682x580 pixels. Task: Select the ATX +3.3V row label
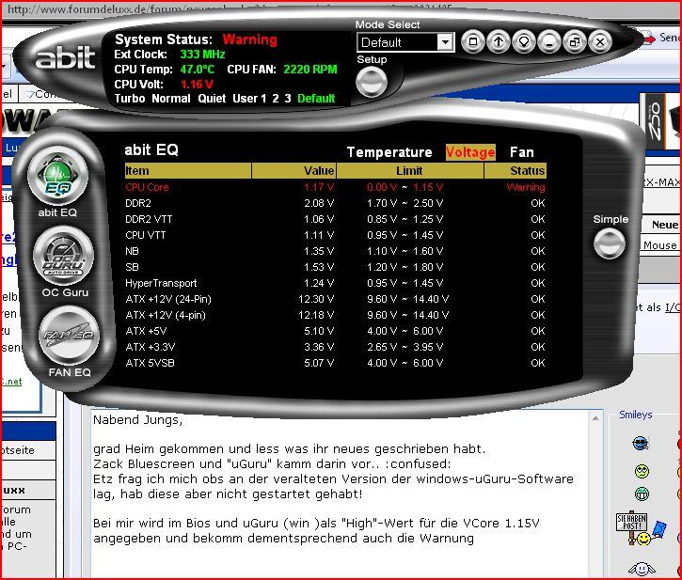[151, 347]
